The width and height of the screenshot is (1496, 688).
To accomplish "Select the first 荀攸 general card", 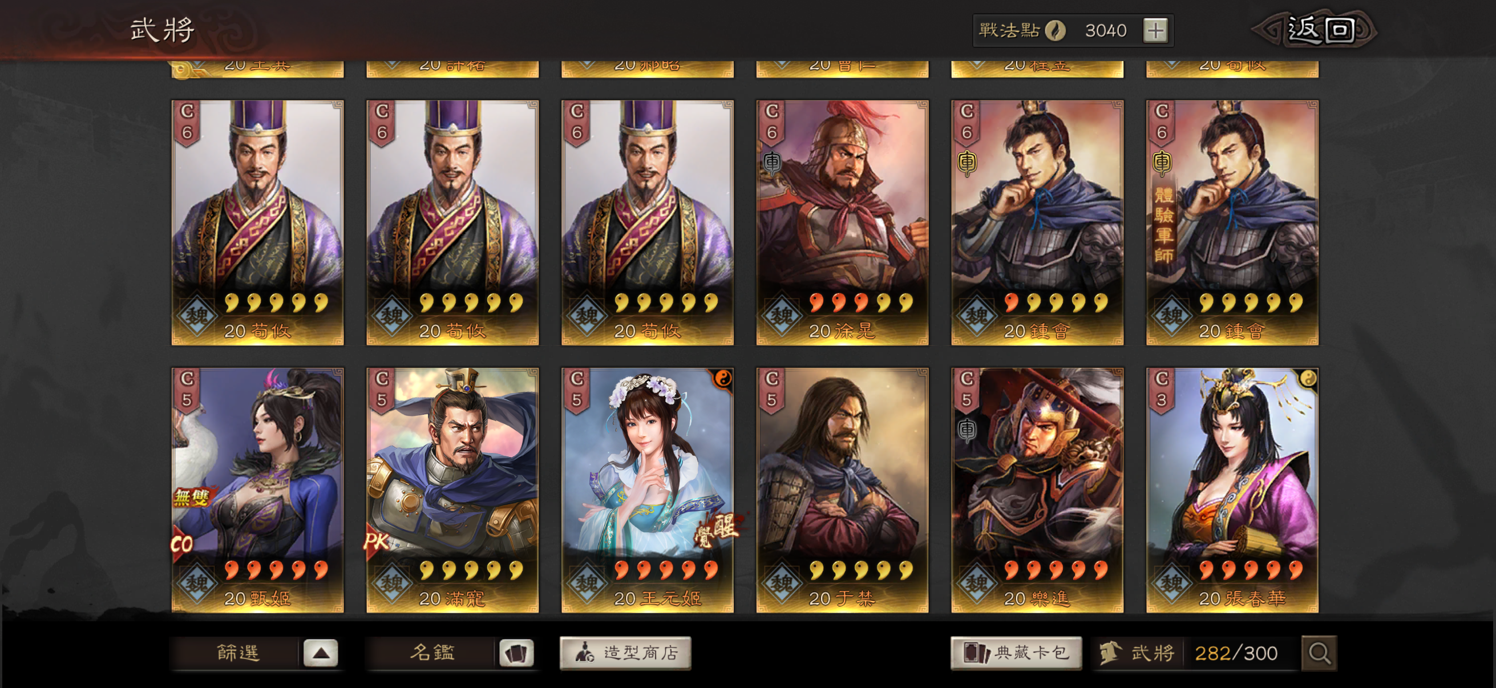I will tap(257, 222).
